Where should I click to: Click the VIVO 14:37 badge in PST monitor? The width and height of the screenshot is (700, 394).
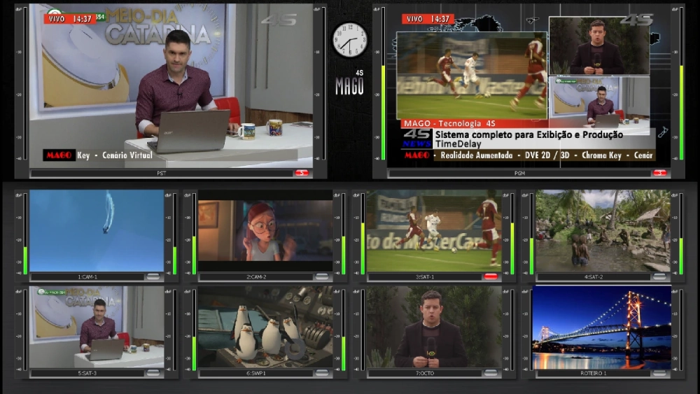pyautogui.click(x=69, y=19)
